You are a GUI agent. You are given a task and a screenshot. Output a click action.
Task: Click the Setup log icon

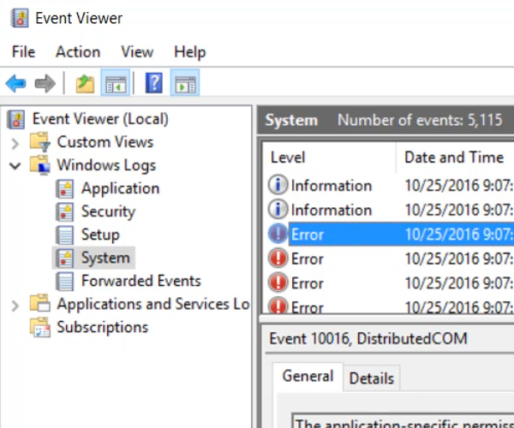click(x=64, y=235)
